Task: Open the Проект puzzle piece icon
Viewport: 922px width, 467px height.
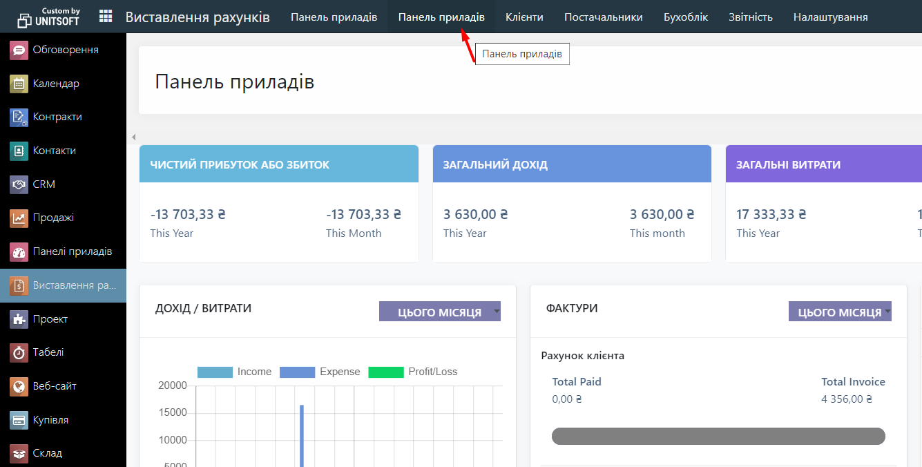Action: (19, 319)
